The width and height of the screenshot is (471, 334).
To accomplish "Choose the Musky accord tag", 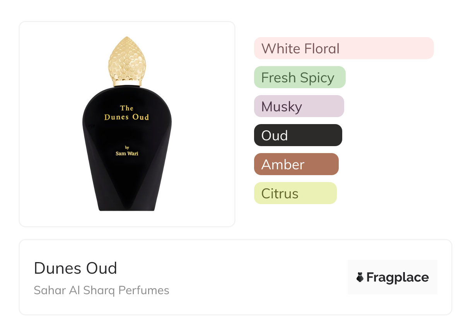I will [x=299, y=106].
